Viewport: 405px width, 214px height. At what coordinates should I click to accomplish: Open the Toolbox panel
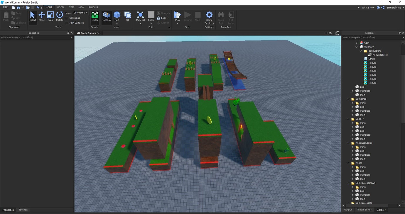(106, 17)
